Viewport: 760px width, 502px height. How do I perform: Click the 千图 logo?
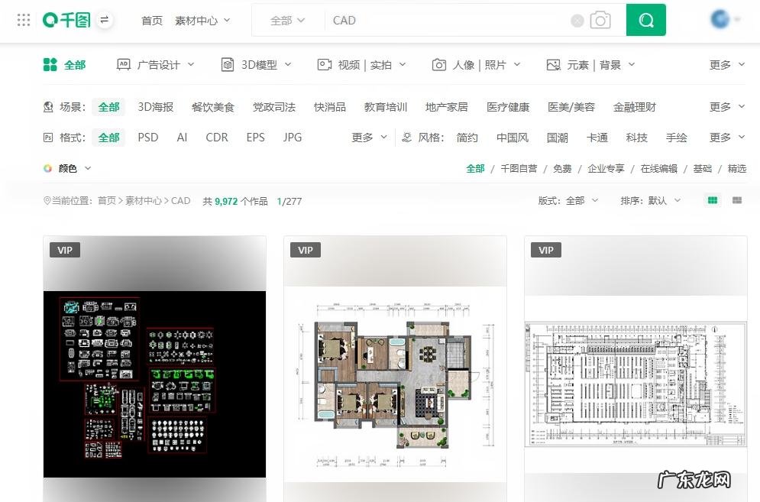(67, 20)
